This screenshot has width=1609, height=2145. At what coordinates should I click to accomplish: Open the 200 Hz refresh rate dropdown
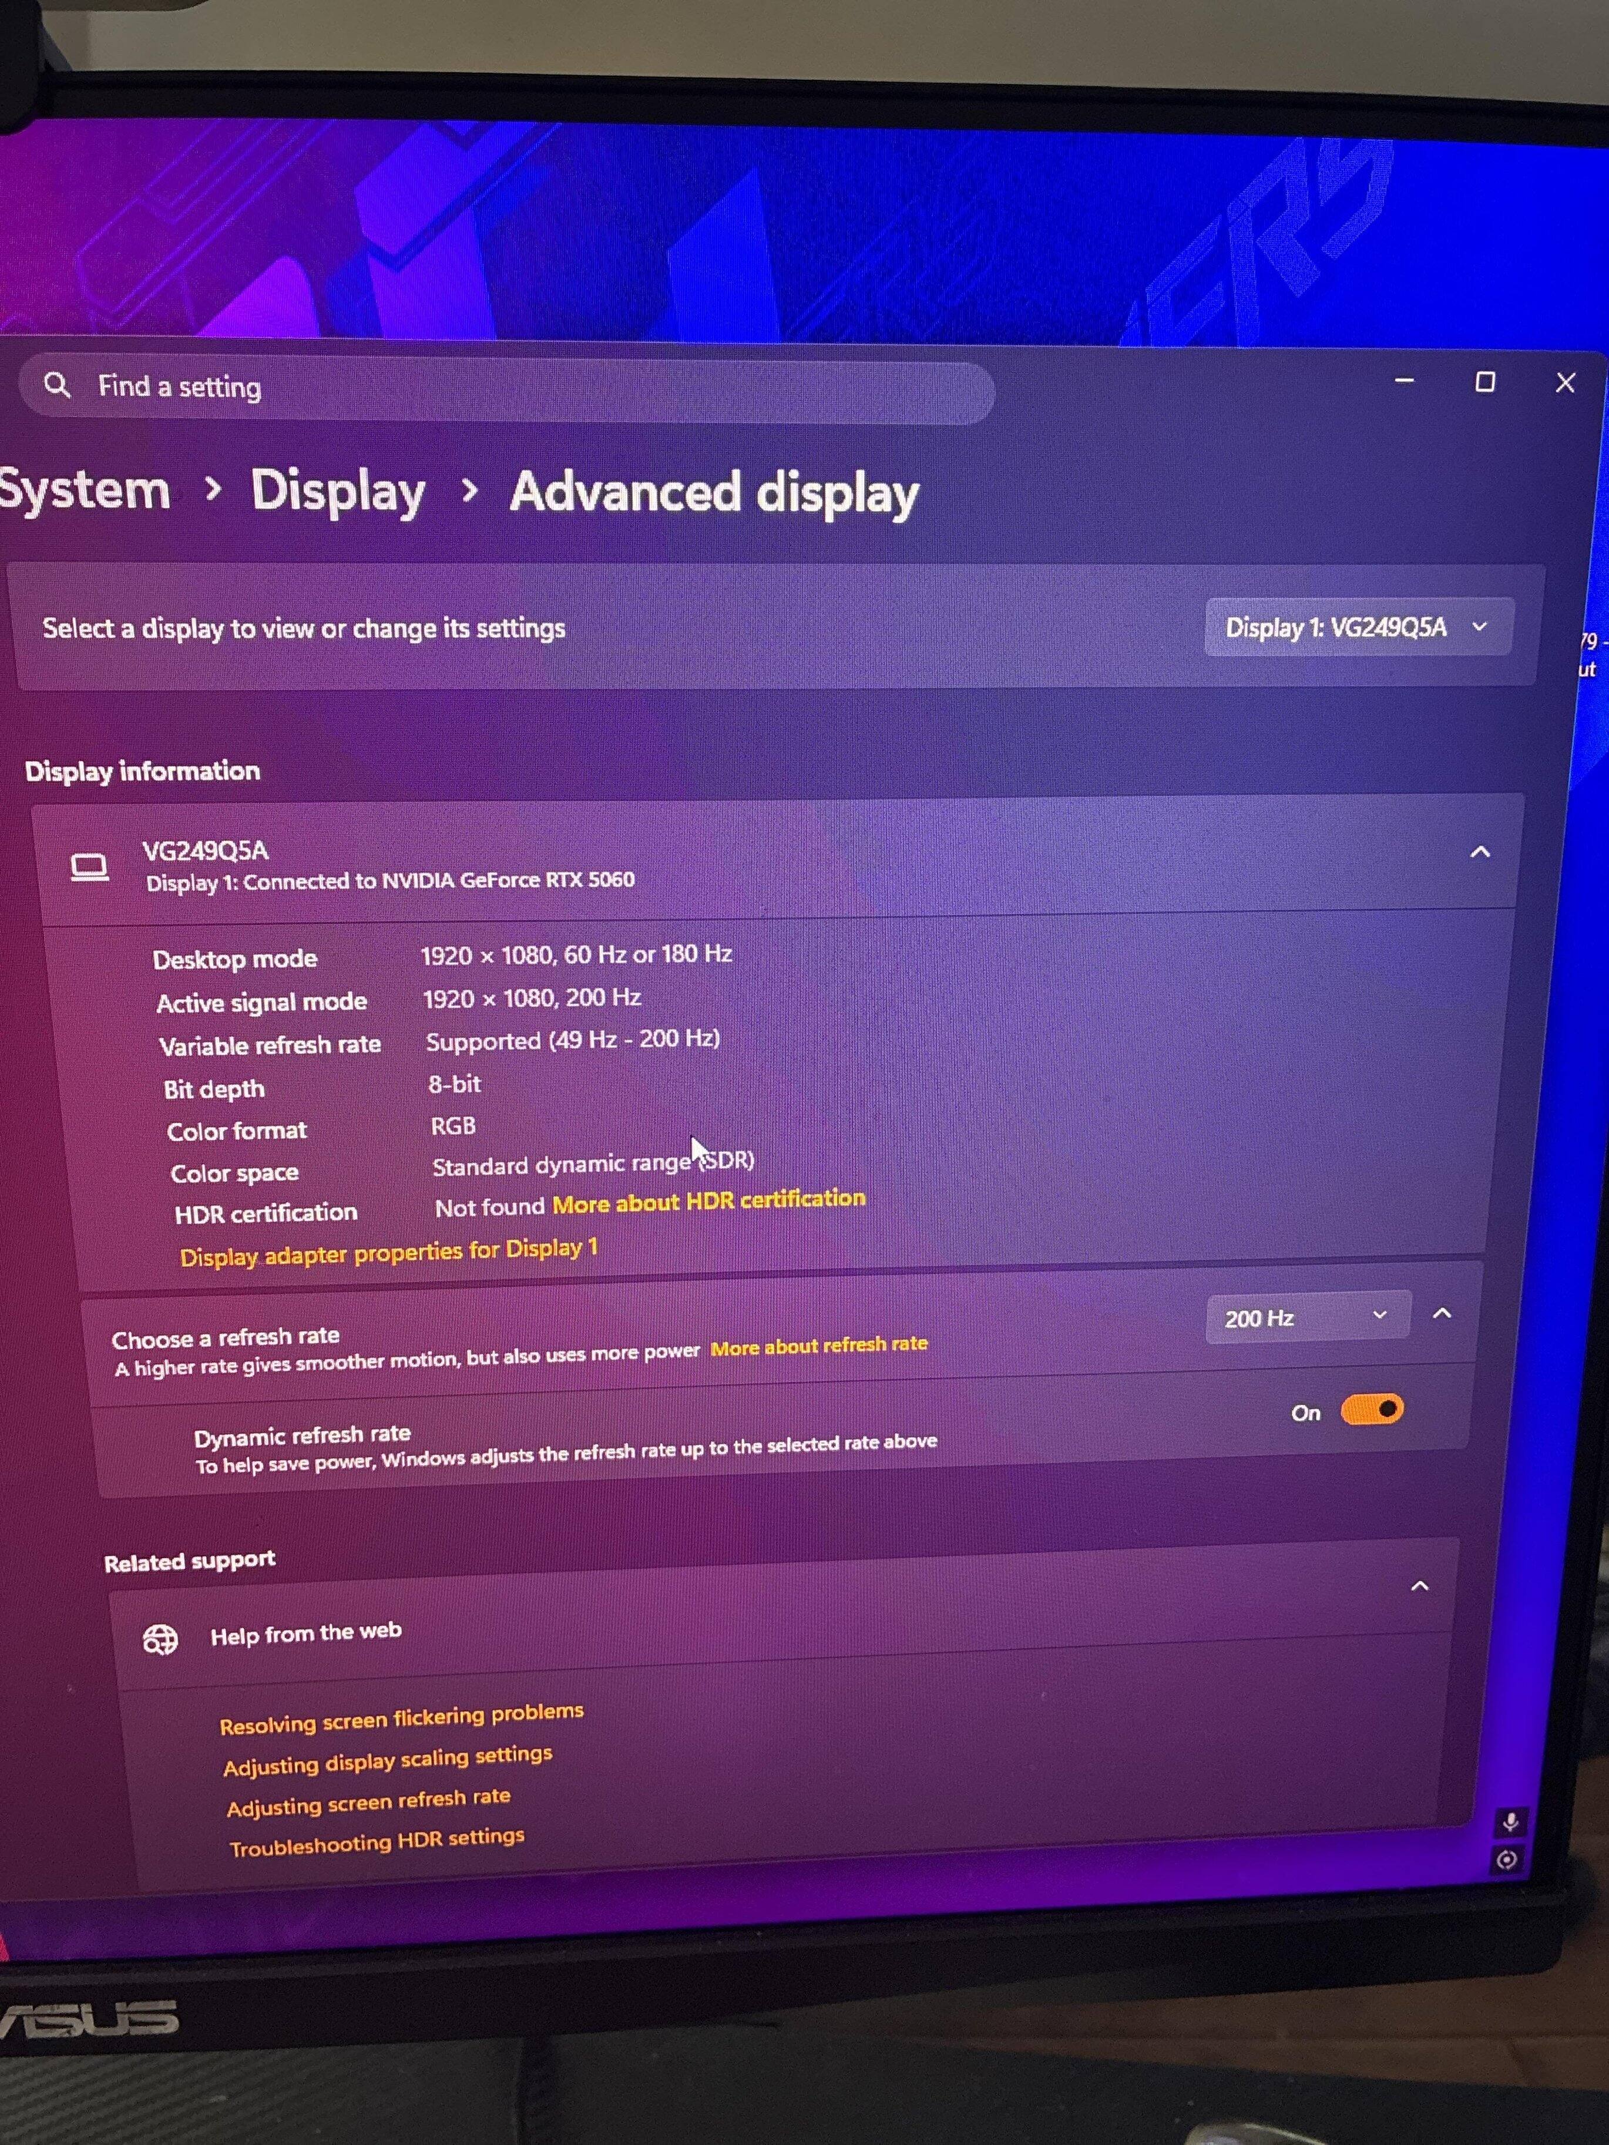pyautogui.click(x=1306, y=1317)
